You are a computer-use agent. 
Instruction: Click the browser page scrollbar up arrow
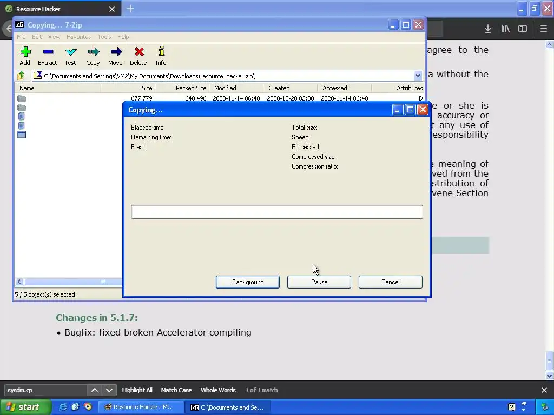coord(549,44)
